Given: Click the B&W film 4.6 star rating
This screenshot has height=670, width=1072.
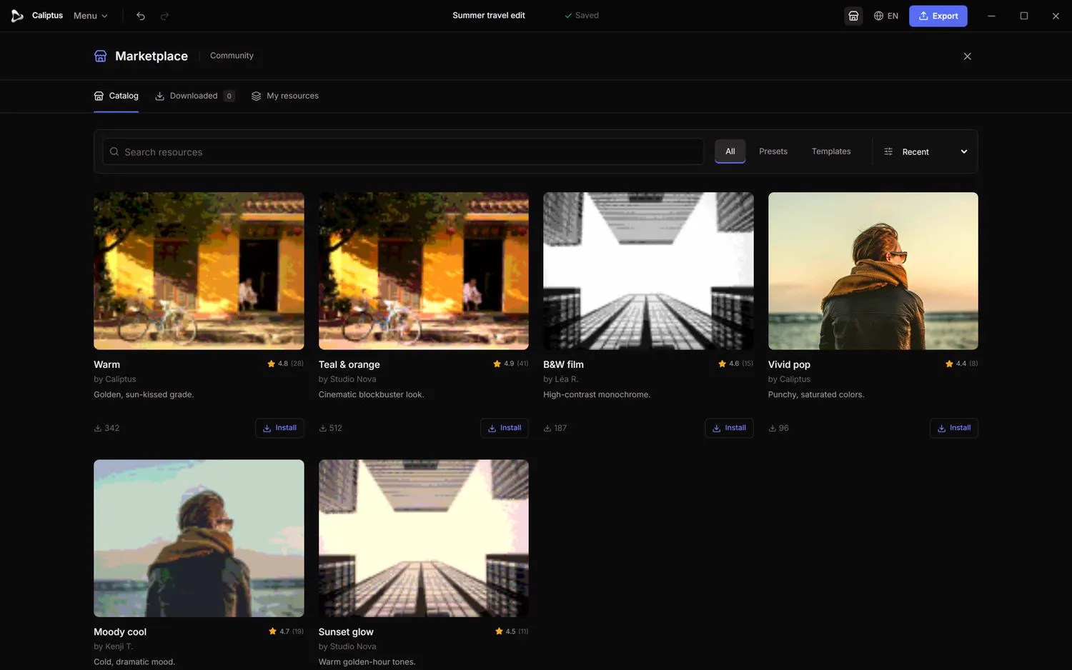Looking at the screenshot, I should pyautogui.click(x=735, y=364).
